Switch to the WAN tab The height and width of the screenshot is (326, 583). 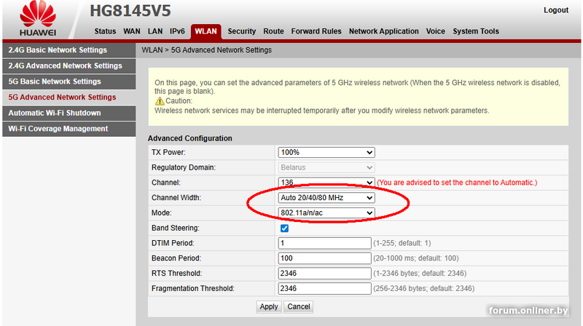click(x=132, y=31)
